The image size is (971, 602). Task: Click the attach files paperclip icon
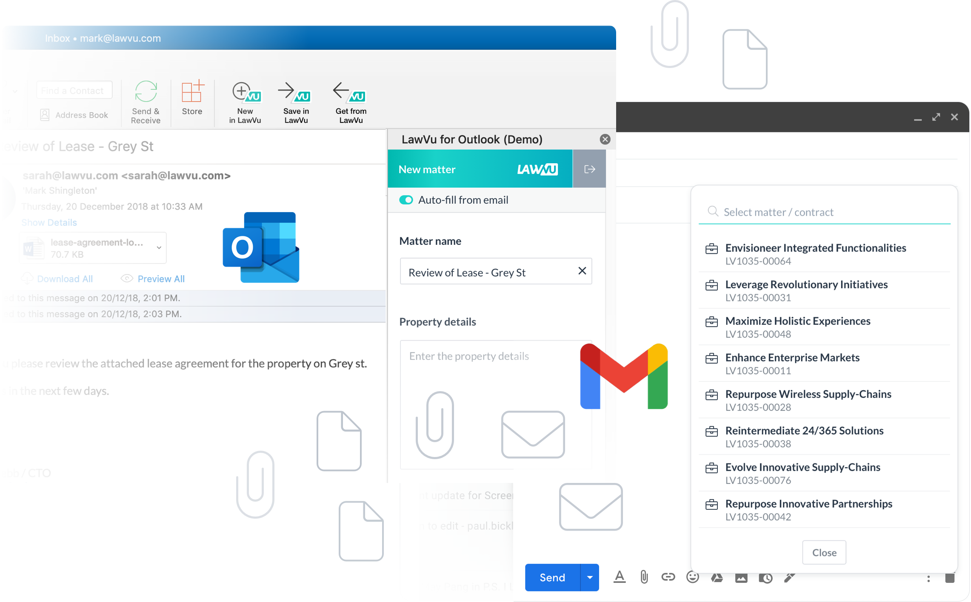[x=644, y=577]
